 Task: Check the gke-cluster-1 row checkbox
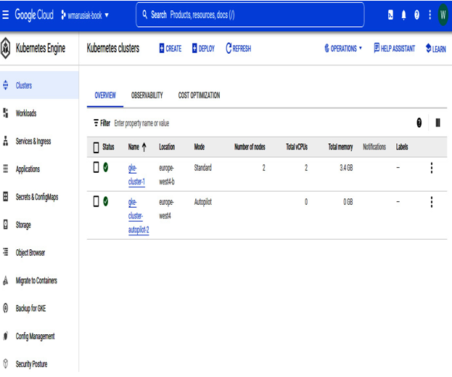click(96, 167)
